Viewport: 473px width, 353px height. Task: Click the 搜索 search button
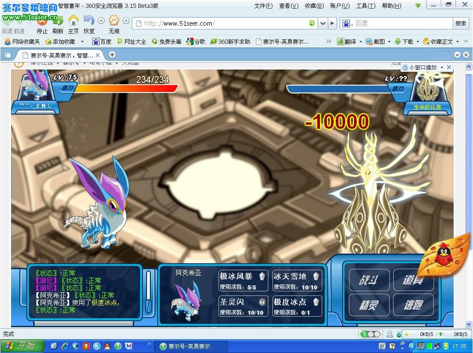pos(461,23)
